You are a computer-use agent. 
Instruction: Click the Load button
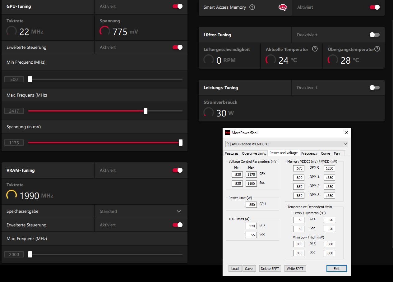pos(235,269)
